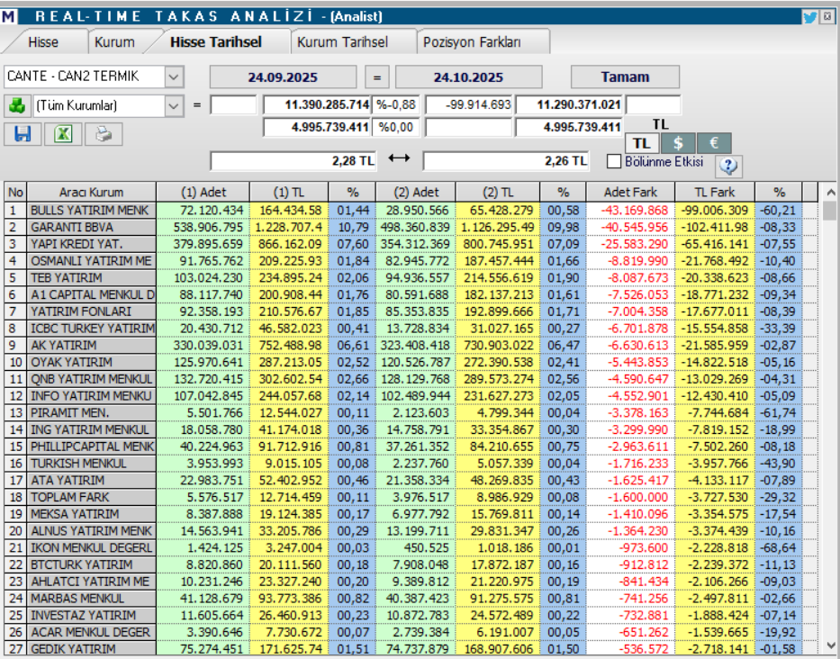Switch to the Hisse tab
This screenshot has height=659, width=840.
coord(43,41)
